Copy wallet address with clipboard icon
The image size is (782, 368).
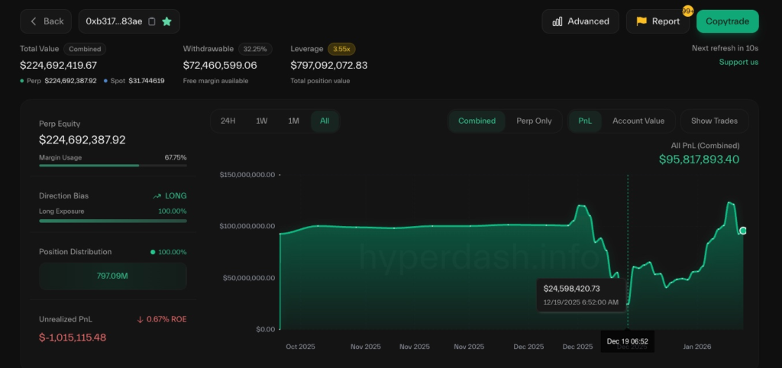pos(152,21)
